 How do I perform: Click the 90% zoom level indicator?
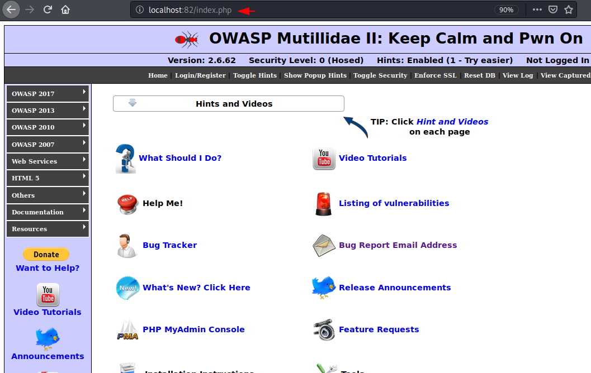click(x=506, y=10)
